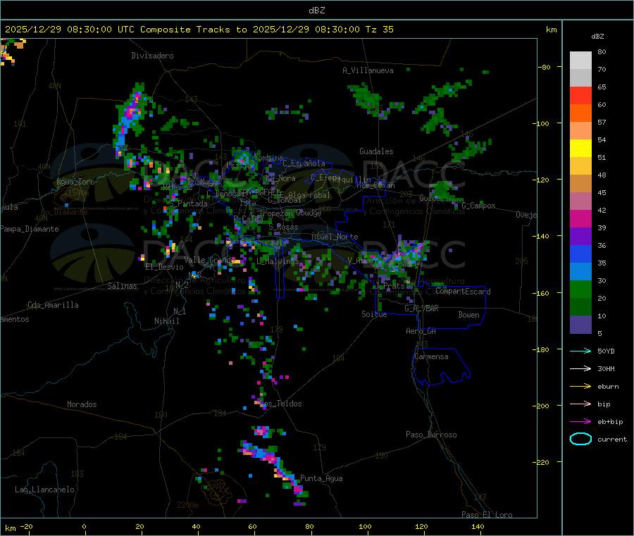
Task: Click the '-80' tick on vertical axis
Action: click(545, 67)
